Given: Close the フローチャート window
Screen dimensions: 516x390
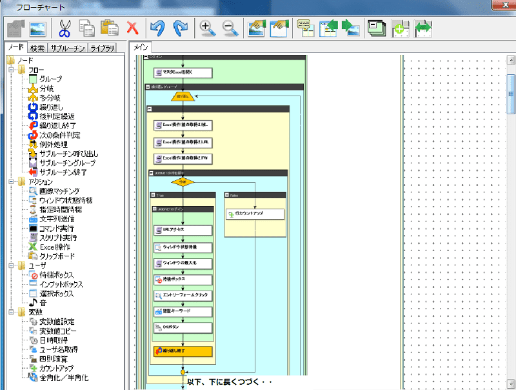Looking at the screenshot, I should [505, 5].
